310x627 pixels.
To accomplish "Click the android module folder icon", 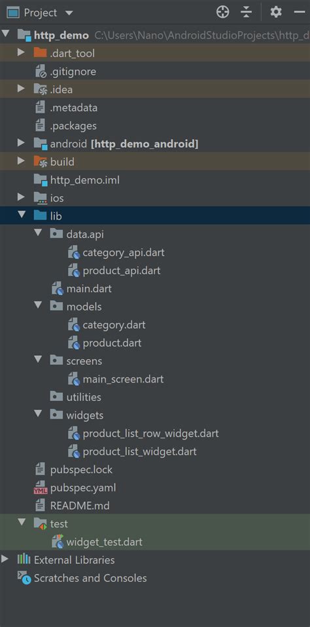I will coord(41,143).
